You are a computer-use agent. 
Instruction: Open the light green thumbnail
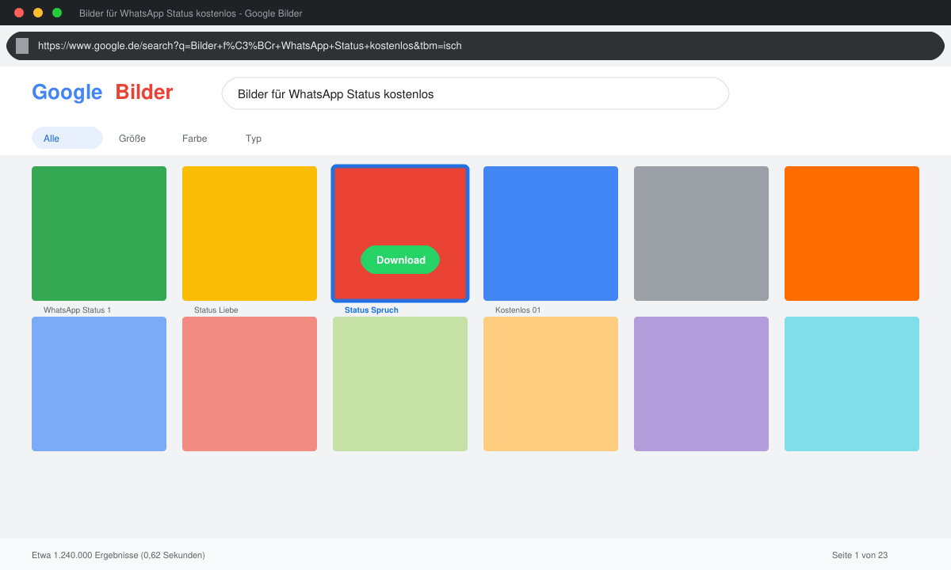point(400,384)
